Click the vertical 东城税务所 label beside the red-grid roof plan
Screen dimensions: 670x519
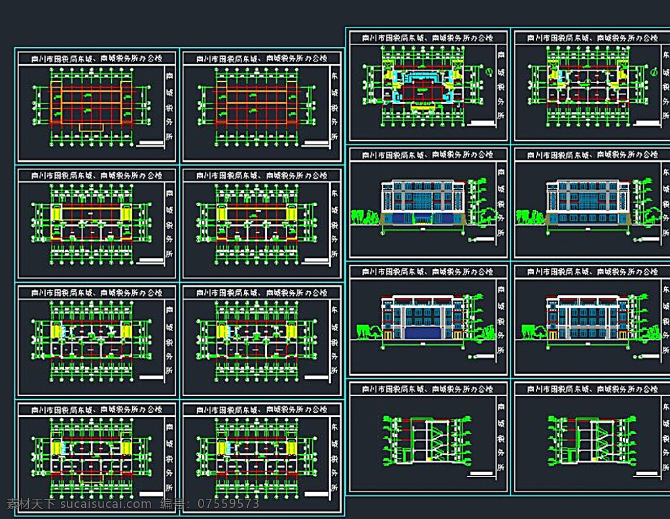click(334, 105)
